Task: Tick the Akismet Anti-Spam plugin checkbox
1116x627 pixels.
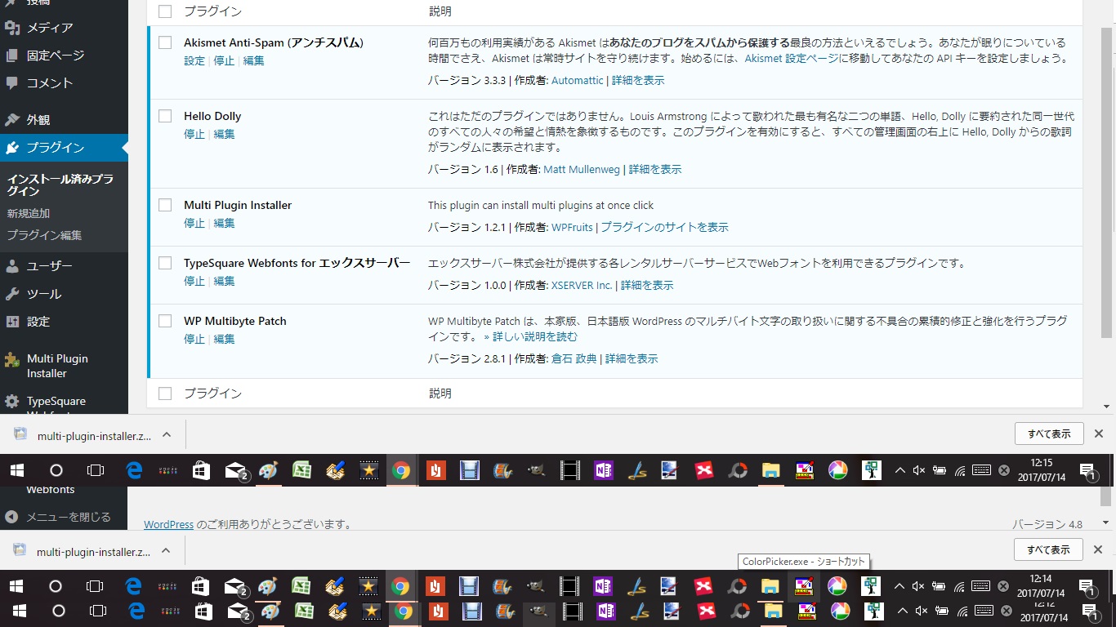Action: [x=165, y=42]
